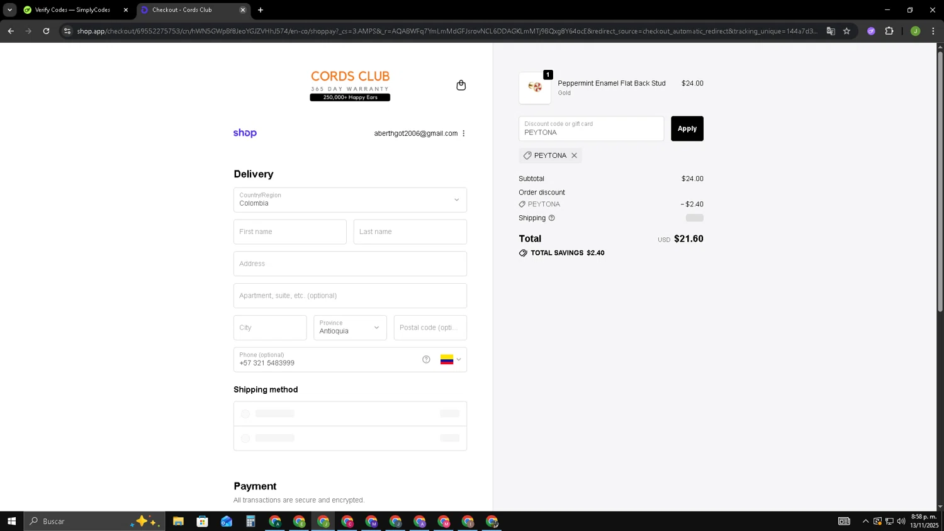Close the Checkout Cords Club tab
944x531 pixels.
pyautogui.click(x=243, y=10)
